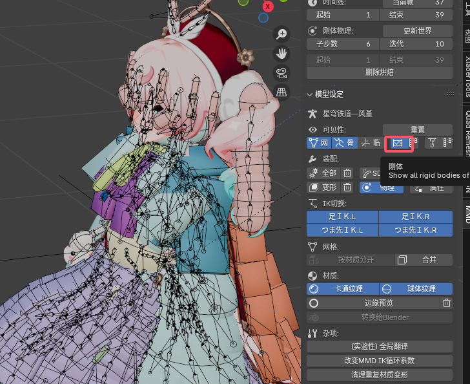Toggle つま先ＩＫ.R IK switch

click(416, 230)
